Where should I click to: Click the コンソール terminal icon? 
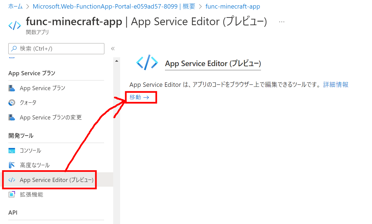tap(12, 151)
